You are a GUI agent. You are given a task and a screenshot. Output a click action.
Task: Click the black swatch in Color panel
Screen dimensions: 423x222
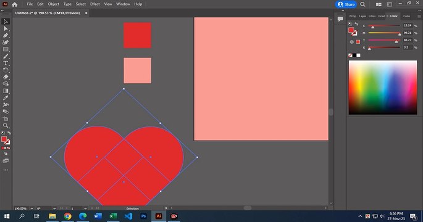click(354, 55)
